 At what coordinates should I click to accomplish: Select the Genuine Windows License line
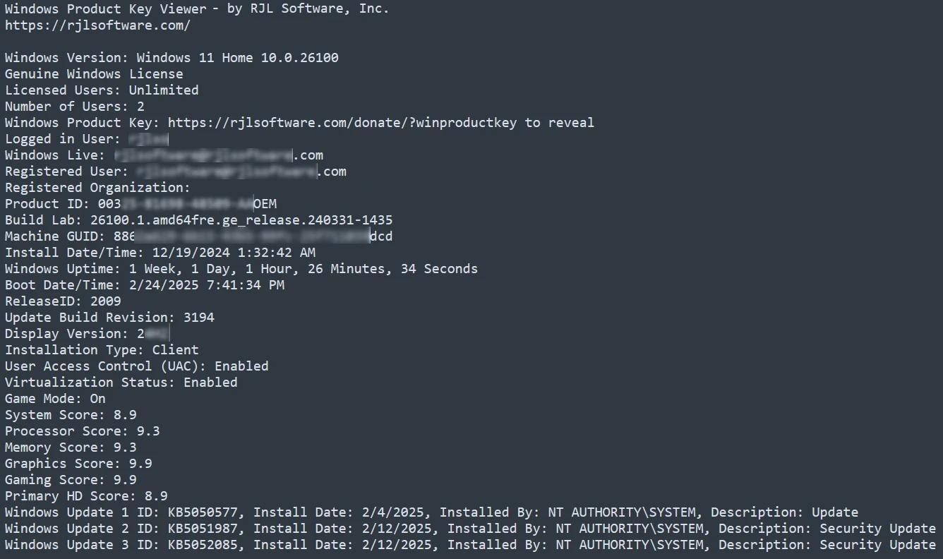(94, 74)
